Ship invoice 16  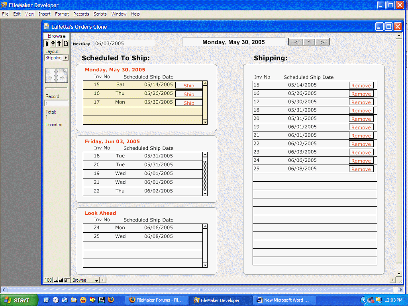189,94
